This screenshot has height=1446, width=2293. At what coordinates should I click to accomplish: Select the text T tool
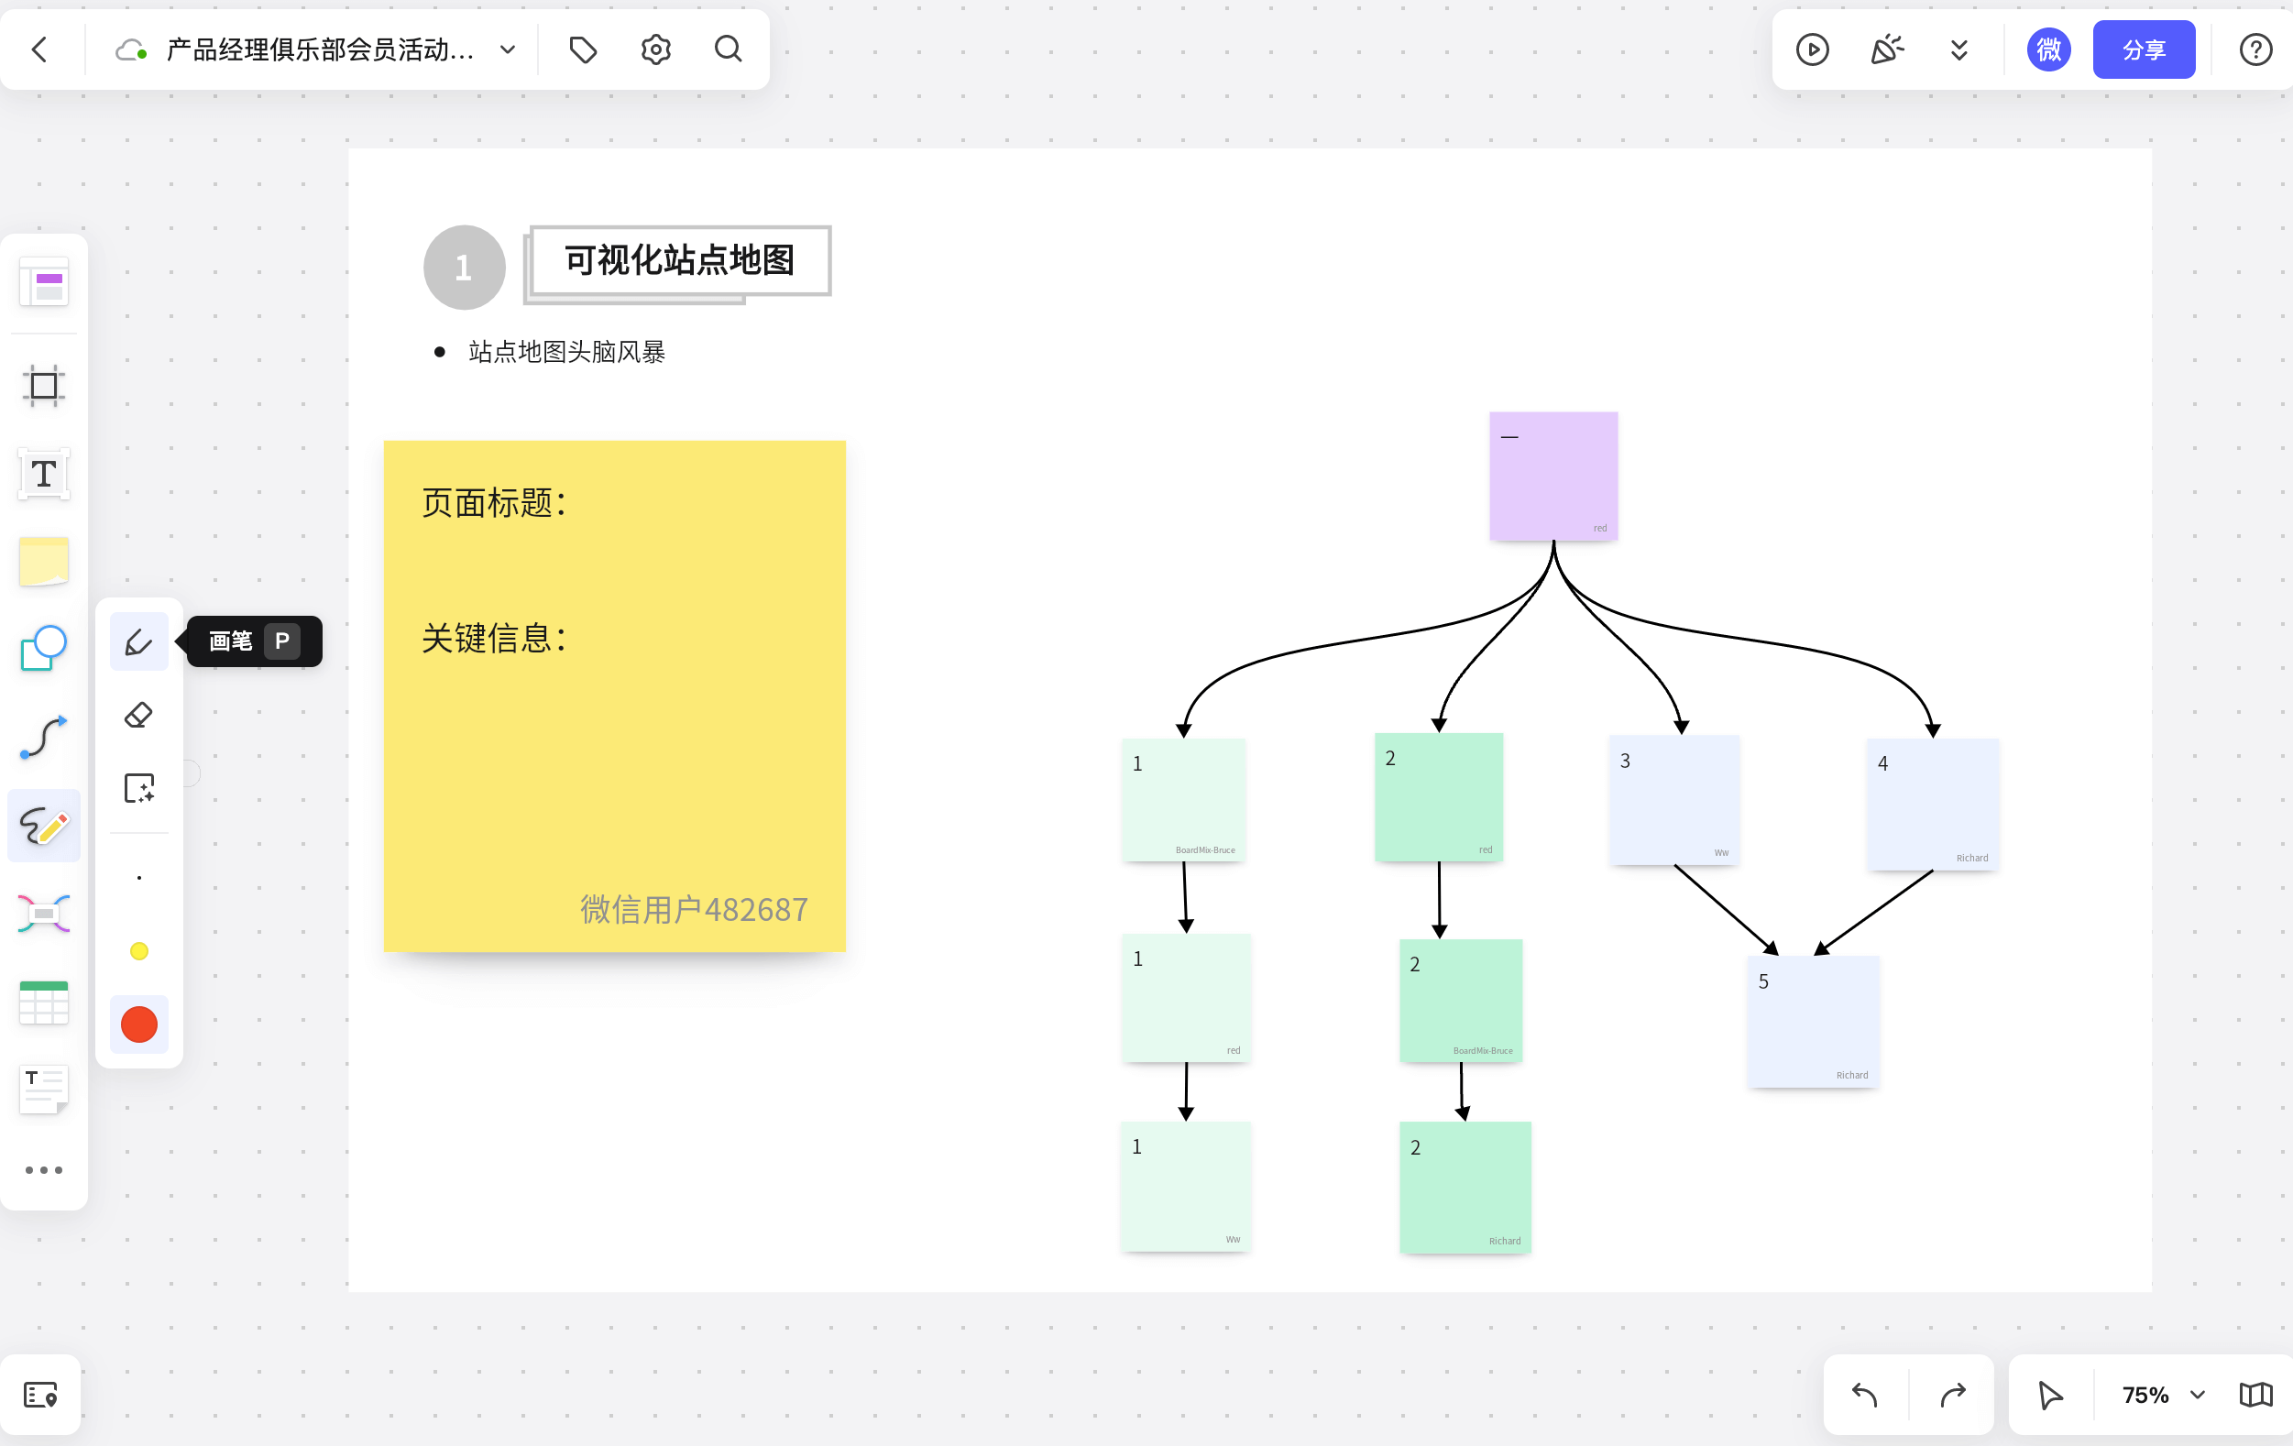44,474
